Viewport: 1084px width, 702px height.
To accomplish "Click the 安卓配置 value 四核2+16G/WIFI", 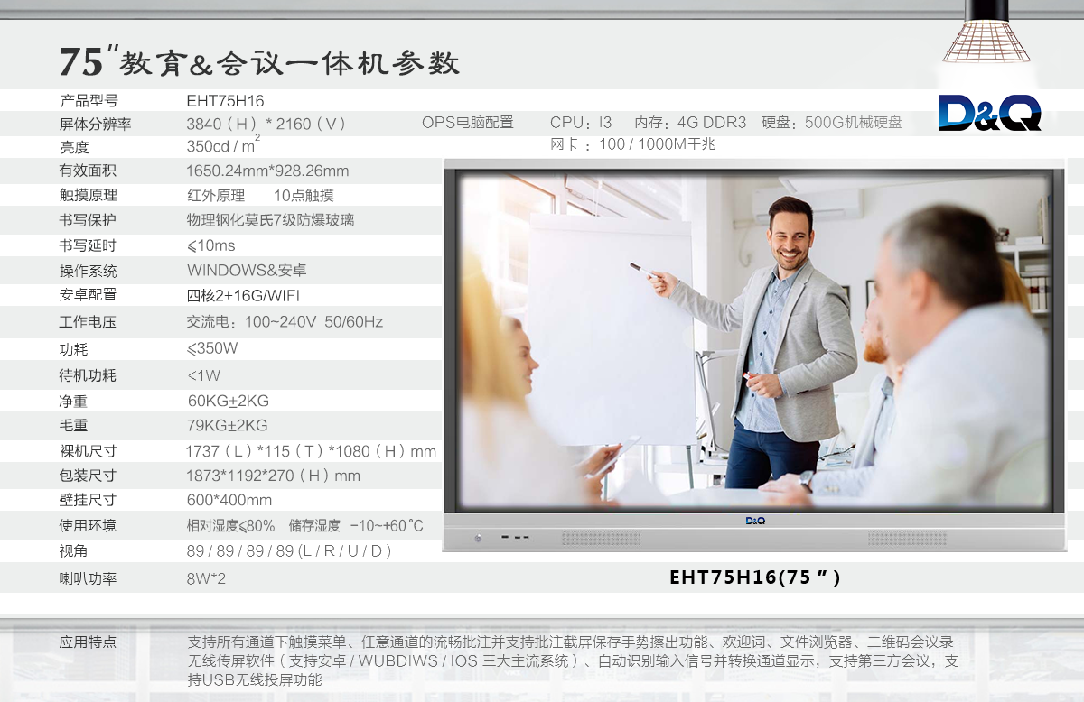I will tap(243, 295).
